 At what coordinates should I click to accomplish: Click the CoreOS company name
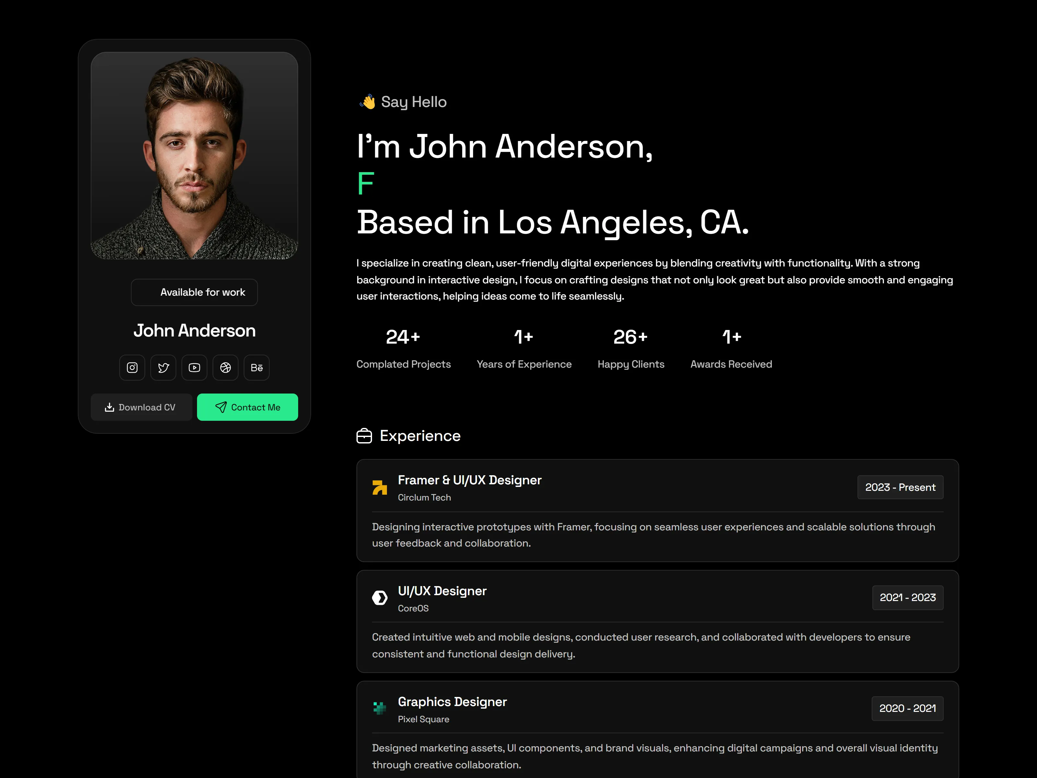(x=413, y=608)
